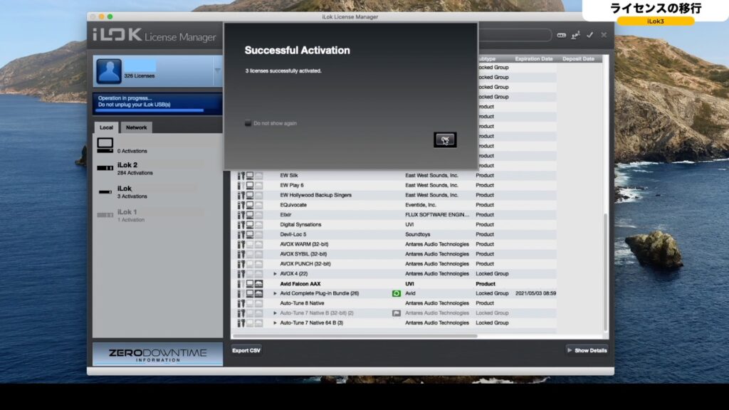This screenshot has width=729, height=410.
Task: Select the EW Hollywood Backup Singers license
Action: coord(394,195)
